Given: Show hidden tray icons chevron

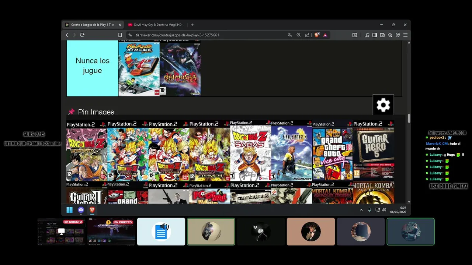Looking at the screenshot, I should pos(361,210).
